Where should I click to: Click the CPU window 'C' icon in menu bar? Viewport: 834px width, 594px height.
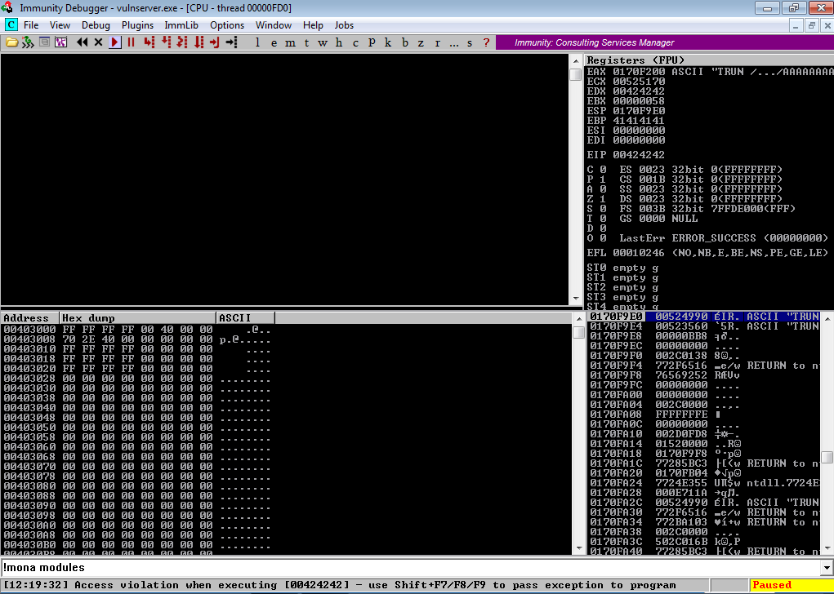tap(11, 25)
